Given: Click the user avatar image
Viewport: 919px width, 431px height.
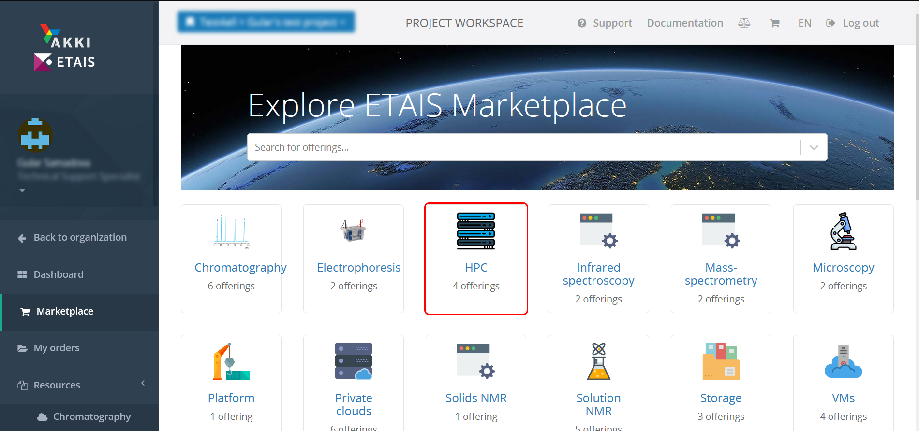Looking at the screenshot, I should click(x=35, y=135).
